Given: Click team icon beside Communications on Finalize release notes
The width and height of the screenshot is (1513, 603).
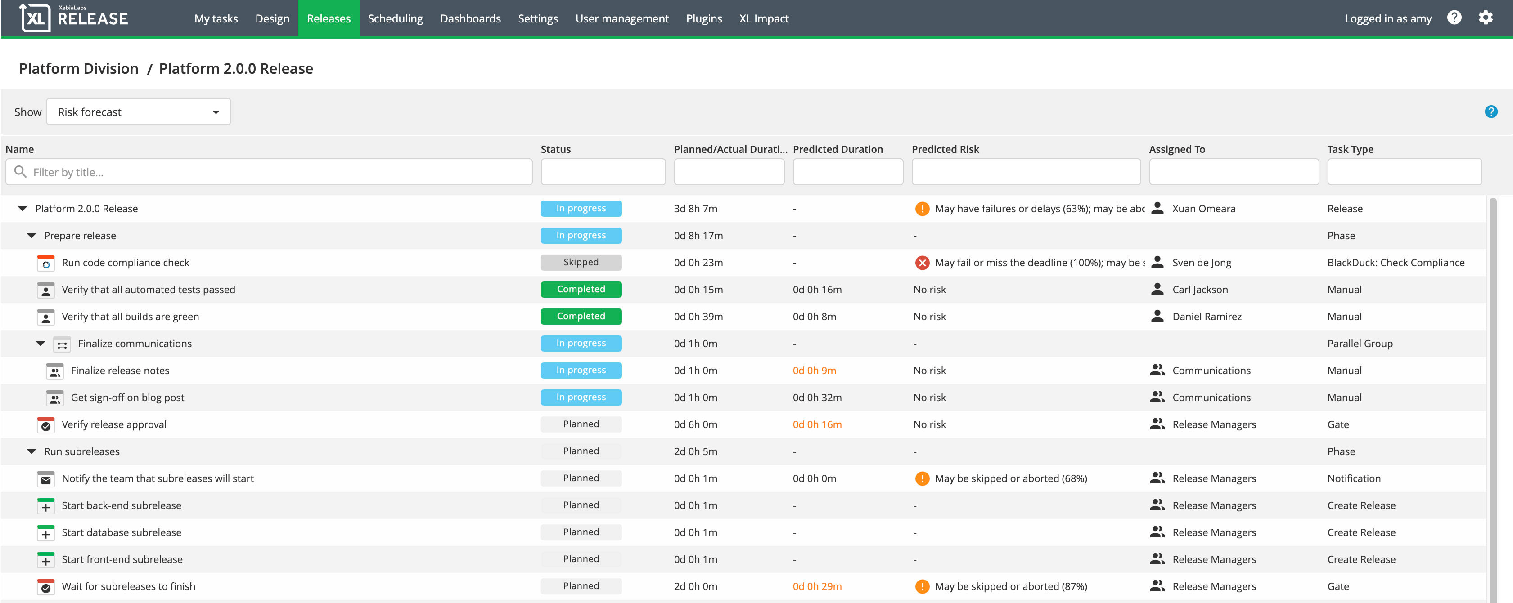Looking at the screenshot, I should coord(1157,370).
